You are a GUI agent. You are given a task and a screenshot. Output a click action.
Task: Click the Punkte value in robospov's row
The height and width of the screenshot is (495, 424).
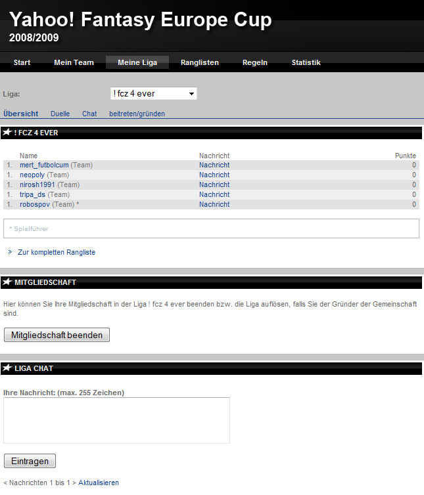click(x=414, y=204)
